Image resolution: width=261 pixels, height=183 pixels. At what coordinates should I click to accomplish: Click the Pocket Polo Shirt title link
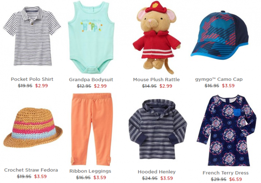[x=32, y=79]
